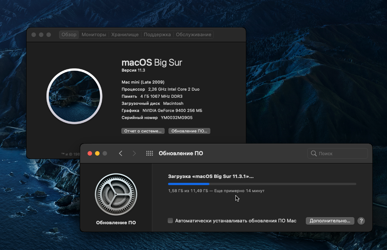Image resolution: width=387 pixels, height=250 pixels.
Task: Open help with the question mark button
Action: coord(361,221)
